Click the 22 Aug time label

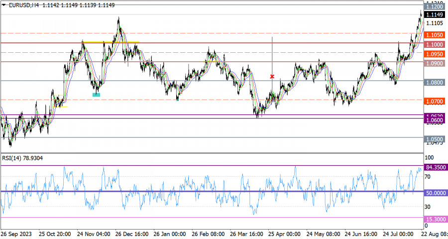click(434, 234)
